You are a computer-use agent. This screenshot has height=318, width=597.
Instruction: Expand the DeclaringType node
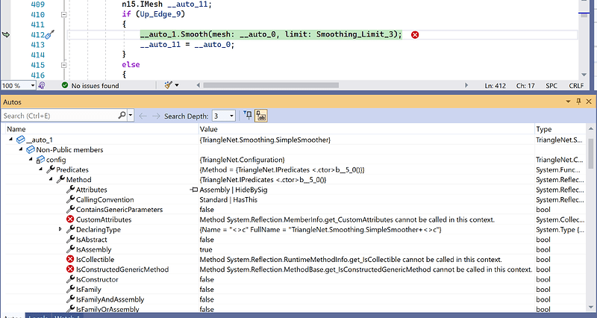click(60, 229)
